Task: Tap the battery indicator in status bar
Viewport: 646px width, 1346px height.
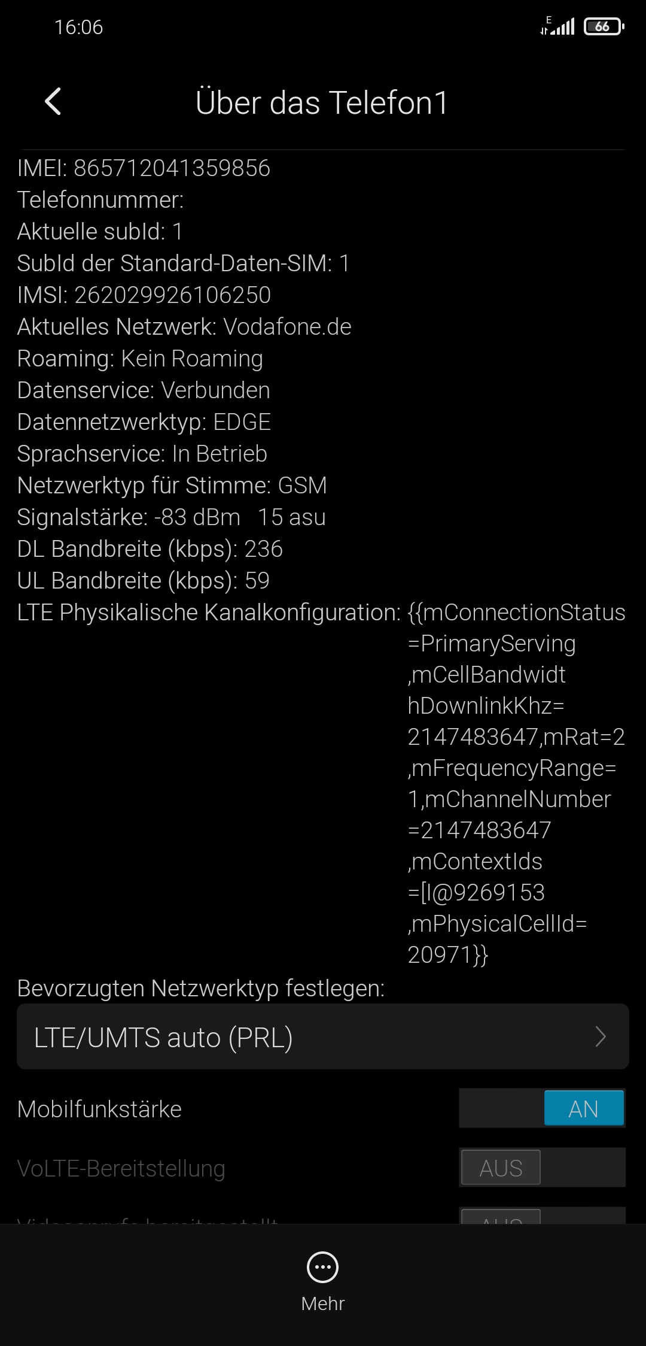Action: click(604, 27)
